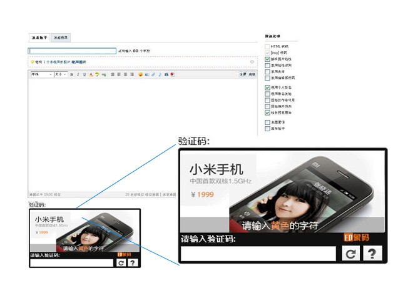Click the music note insert-audio icon

pos(160,74)
